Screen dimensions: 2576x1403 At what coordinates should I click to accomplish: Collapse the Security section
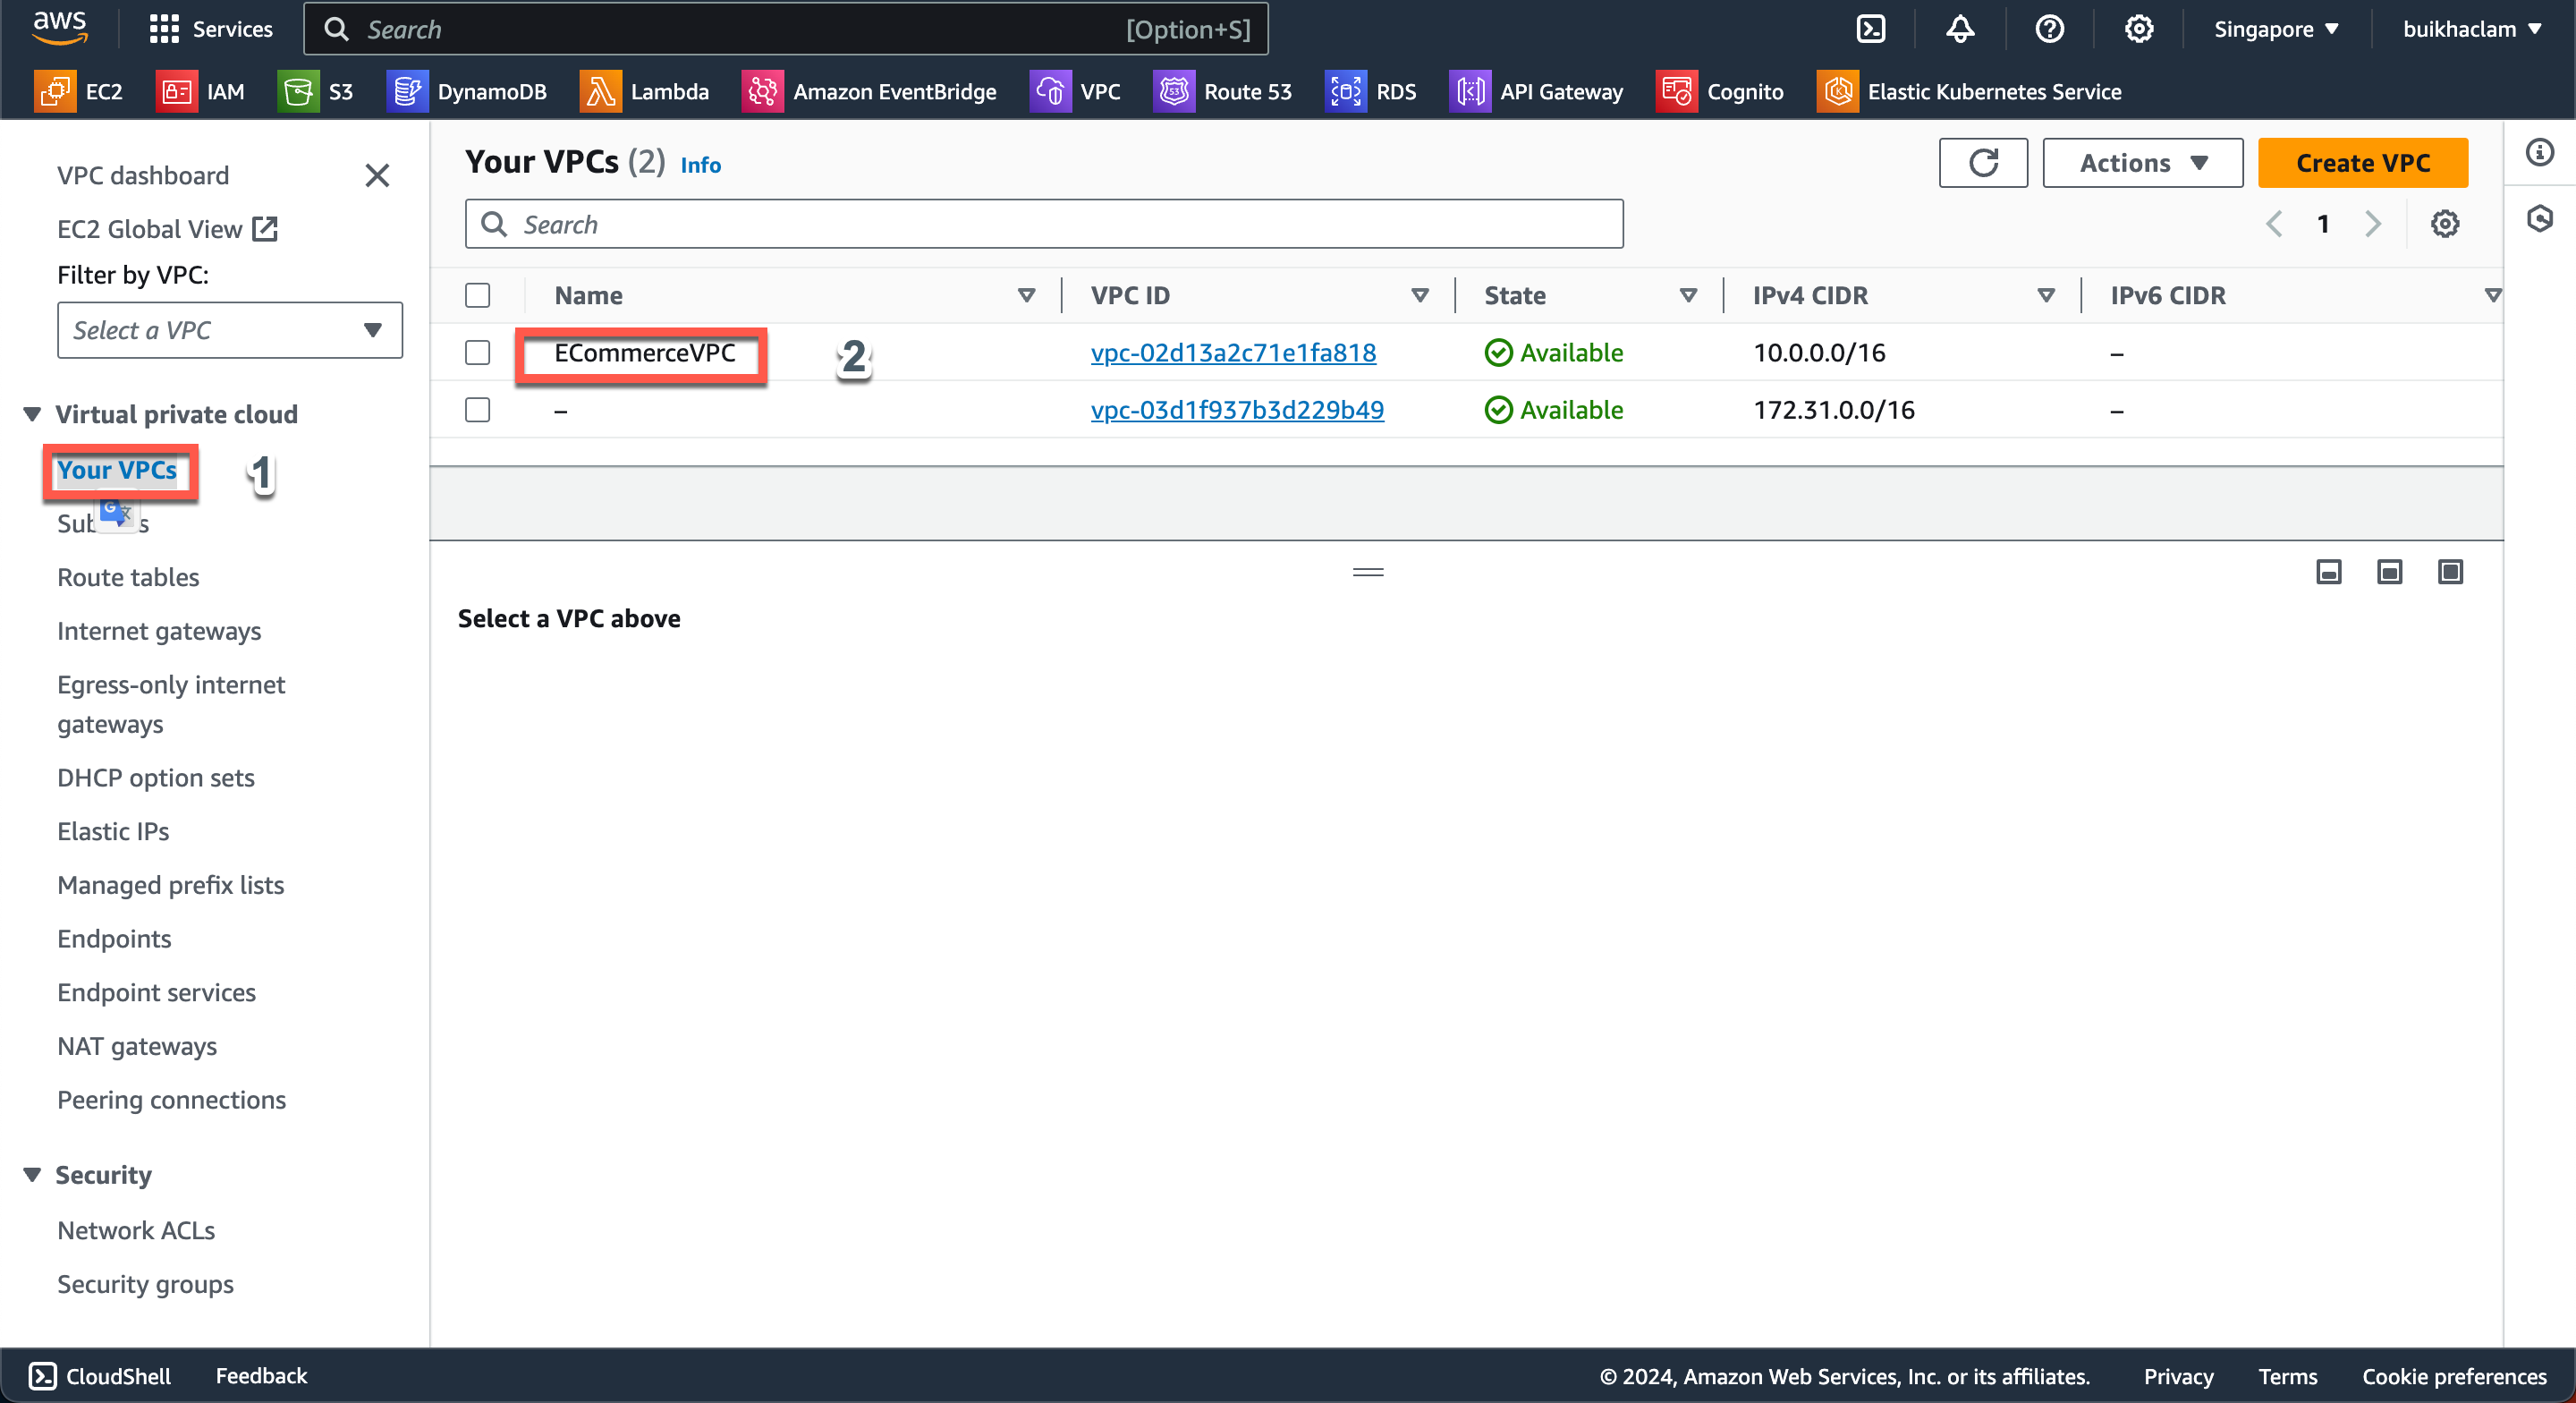point(32,1174)
